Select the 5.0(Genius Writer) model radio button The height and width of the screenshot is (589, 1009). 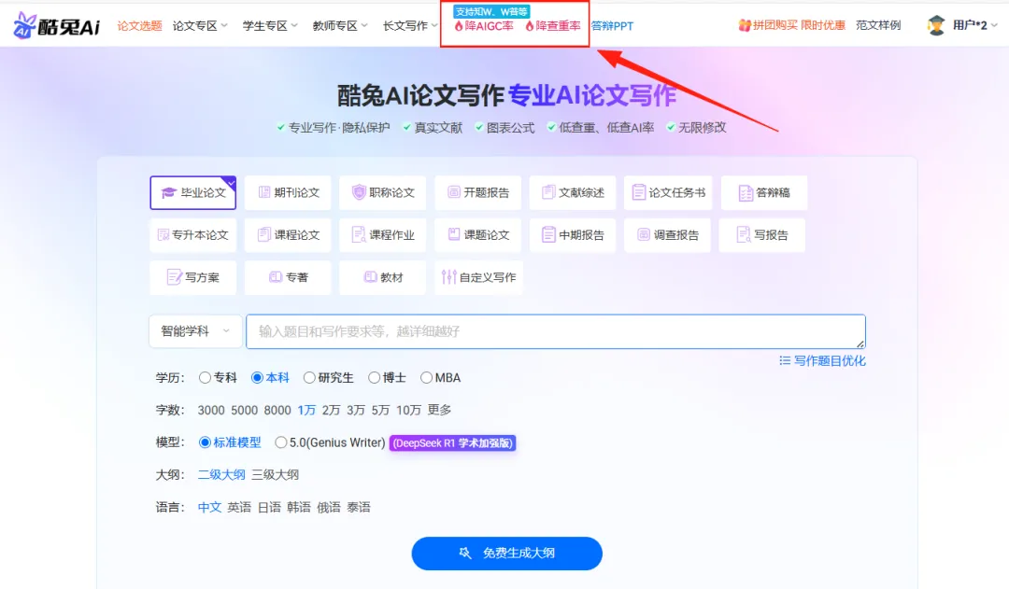coord(280,442)
